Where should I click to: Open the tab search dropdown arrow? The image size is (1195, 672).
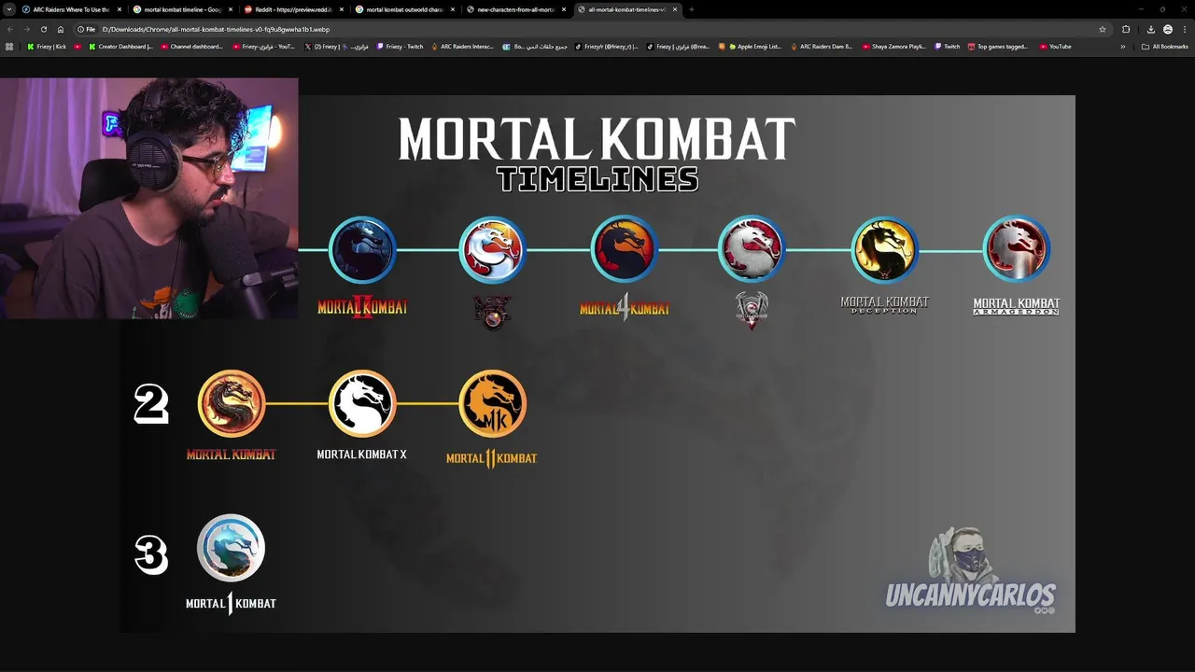point(9,9)
